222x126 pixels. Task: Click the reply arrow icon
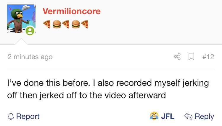click(188, 116)
